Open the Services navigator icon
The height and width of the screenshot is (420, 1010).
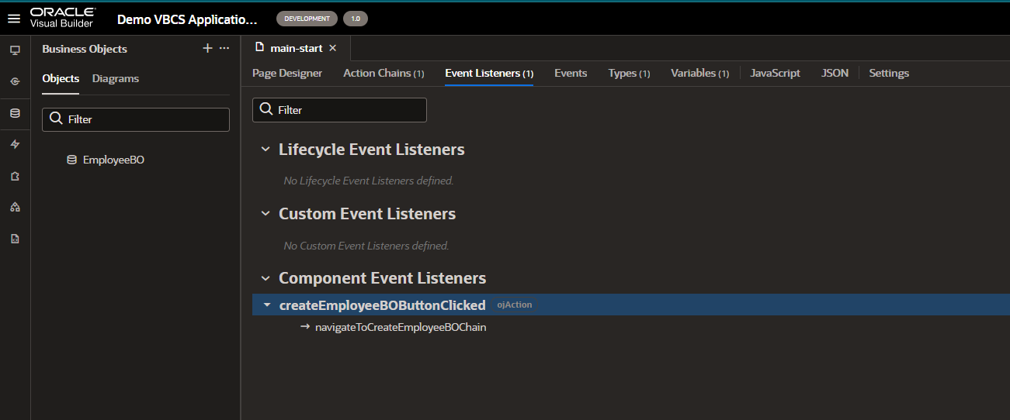[x=15, y=81]
